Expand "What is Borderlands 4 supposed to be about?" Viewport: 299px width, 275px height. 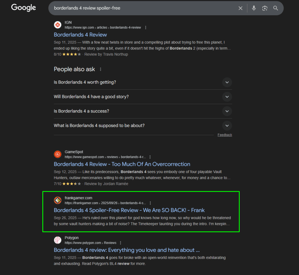[x=227, y=126]
